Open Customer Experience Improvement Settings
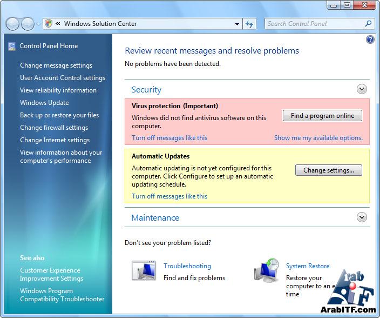The image size is (380, 318). 52,274
